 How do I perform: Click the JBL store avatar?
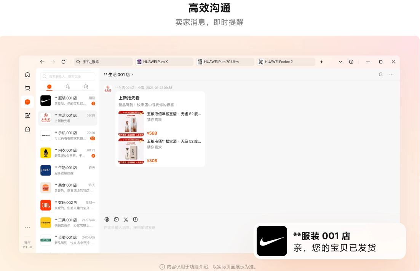pos(46,205)
